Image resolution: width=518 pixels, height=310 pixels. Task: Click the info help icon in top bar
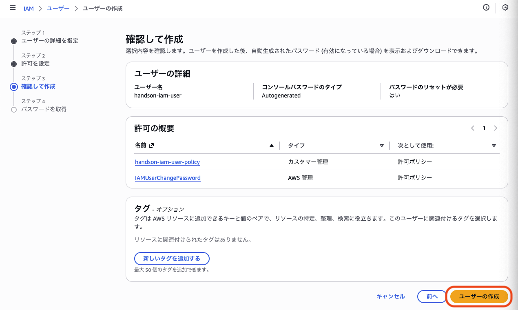click(x=486, y=7)
